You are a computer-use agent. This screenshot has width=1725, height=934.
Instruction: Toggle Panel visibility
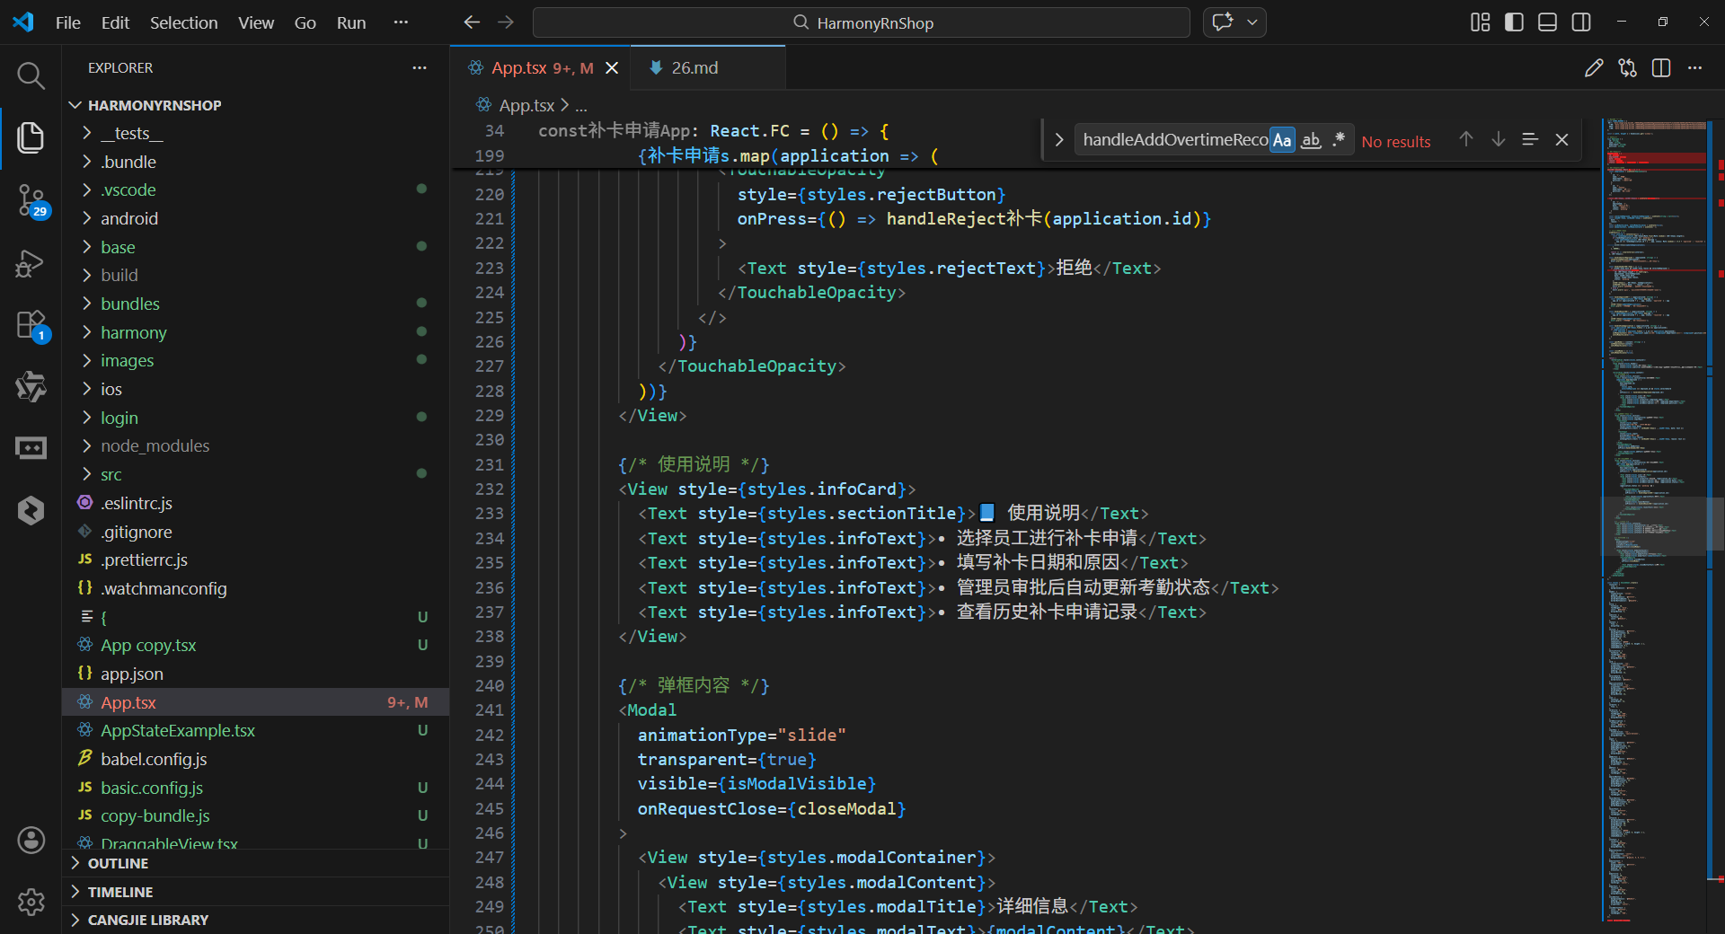1547,22
